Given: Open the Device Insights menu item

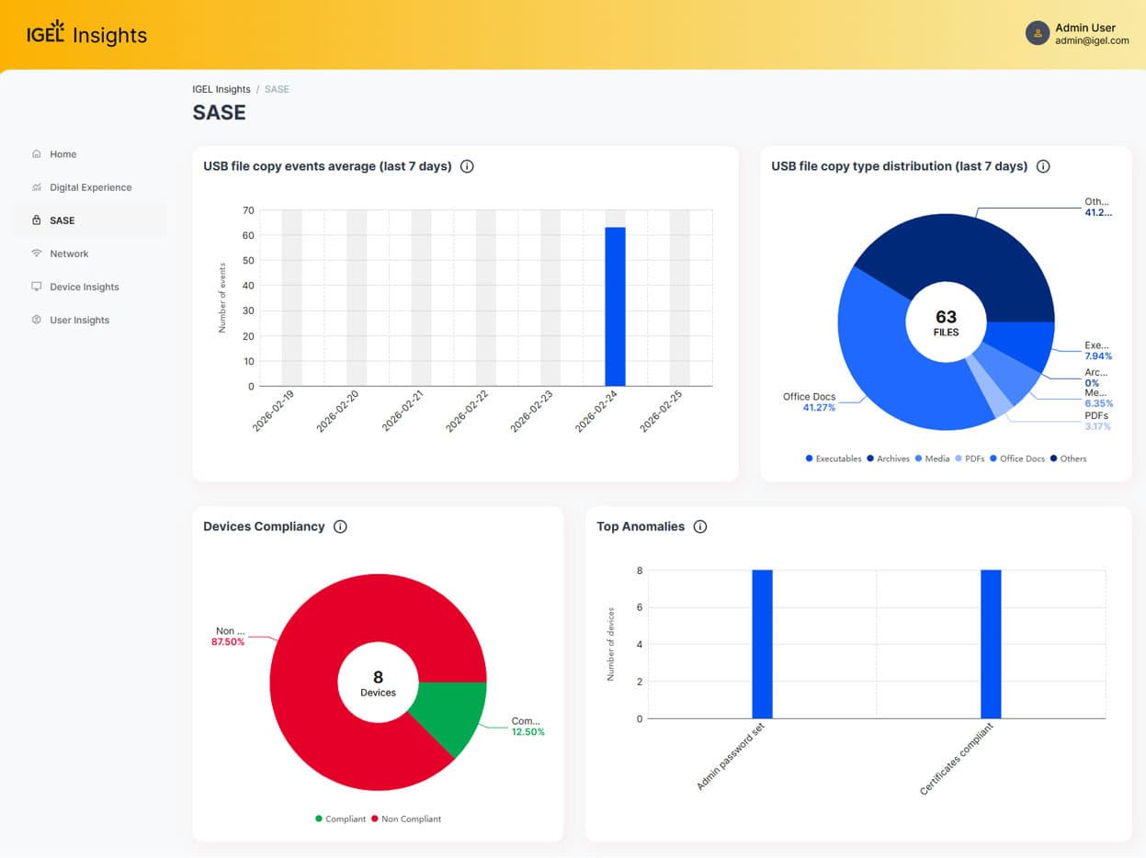Looking at the screenshot, I should 84,287.
